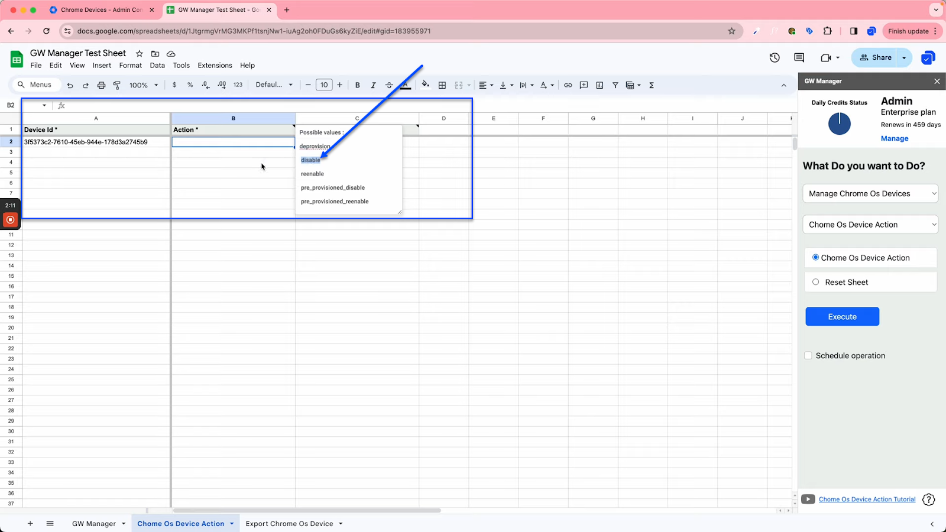Select the Paint format tool

(x=117, y=85)
